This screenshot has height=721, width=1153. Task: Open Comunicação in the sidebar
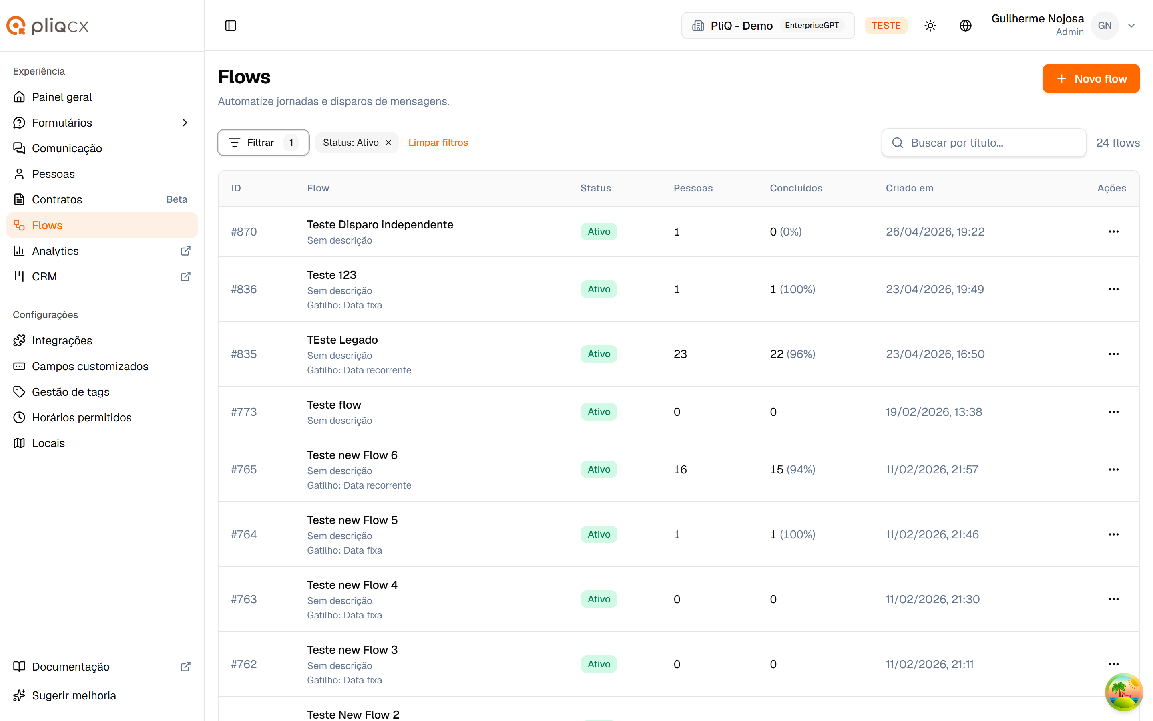(x=102, y=148)
